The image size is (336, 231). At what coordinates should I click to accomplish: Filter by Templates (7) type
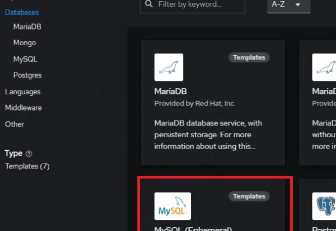pos(27,166)
